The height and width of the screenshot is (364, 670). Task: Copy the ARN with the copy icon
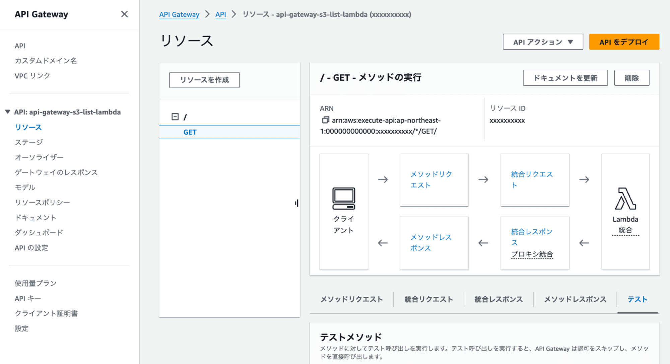pyautogui.click(x=325, y=120)
